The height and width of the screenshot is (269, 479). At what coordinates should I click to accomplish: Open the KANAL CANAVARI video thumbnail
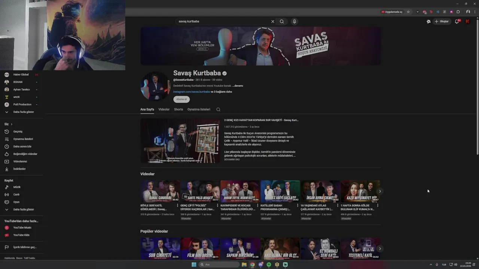point(160,191)
